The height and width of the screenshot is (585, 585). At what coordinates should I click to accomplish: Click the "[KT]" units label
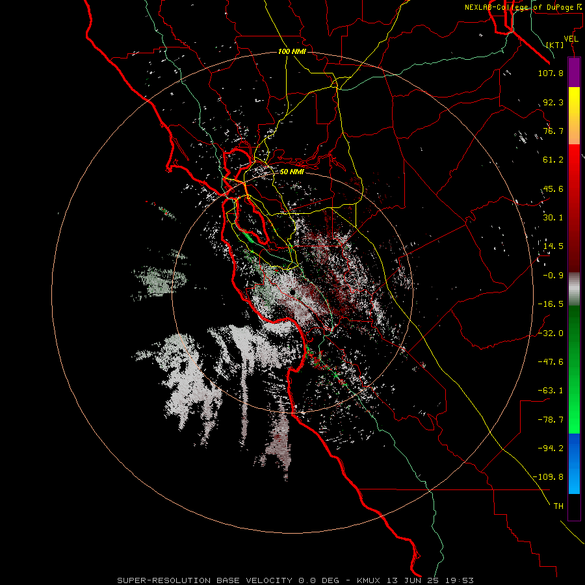tap(555, 45)
